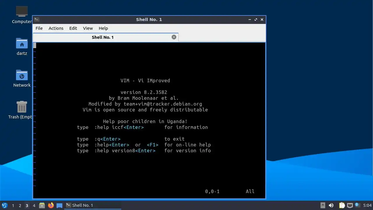Click 'Help poor children in Uganda!' text
The width and height of the screenshot is (373, 210).
[x=145, y=121]
